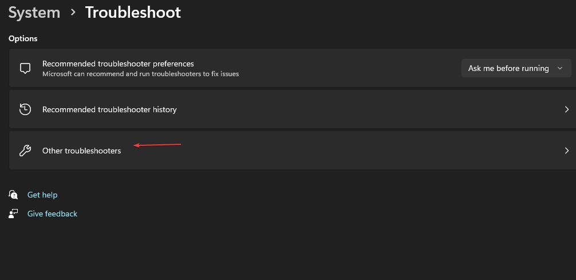576x280 pixels.
Task: Click the wrench icon
Action: pos(25,151)
